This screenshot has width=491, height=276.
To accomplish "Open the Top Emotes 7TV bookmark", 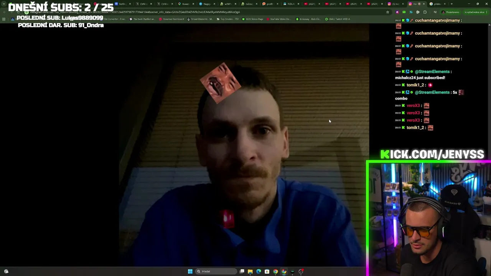I will pos(227,19).
